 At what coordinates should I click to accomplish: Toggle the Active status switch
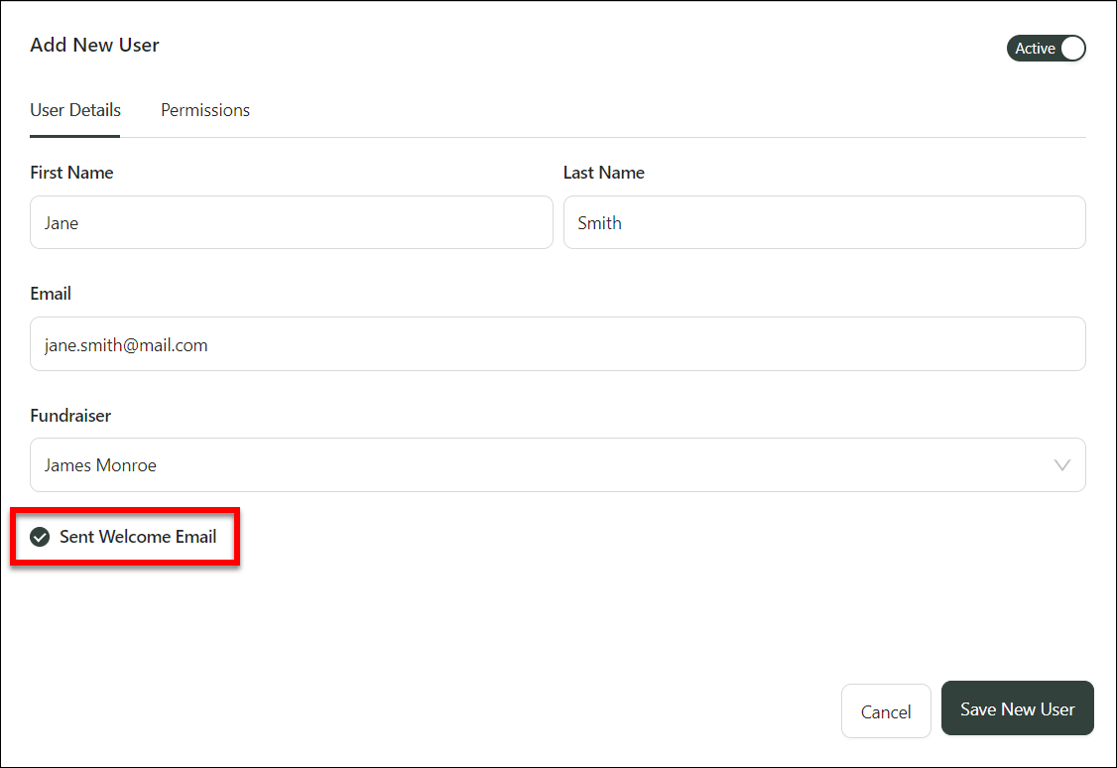pos(1046,49)
